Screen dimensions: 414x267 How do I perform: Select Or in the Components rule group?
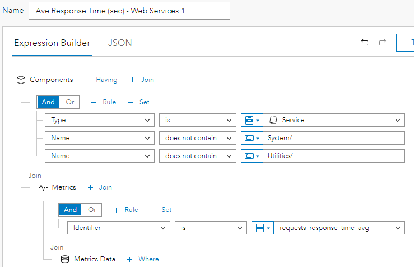click(69, 102)
